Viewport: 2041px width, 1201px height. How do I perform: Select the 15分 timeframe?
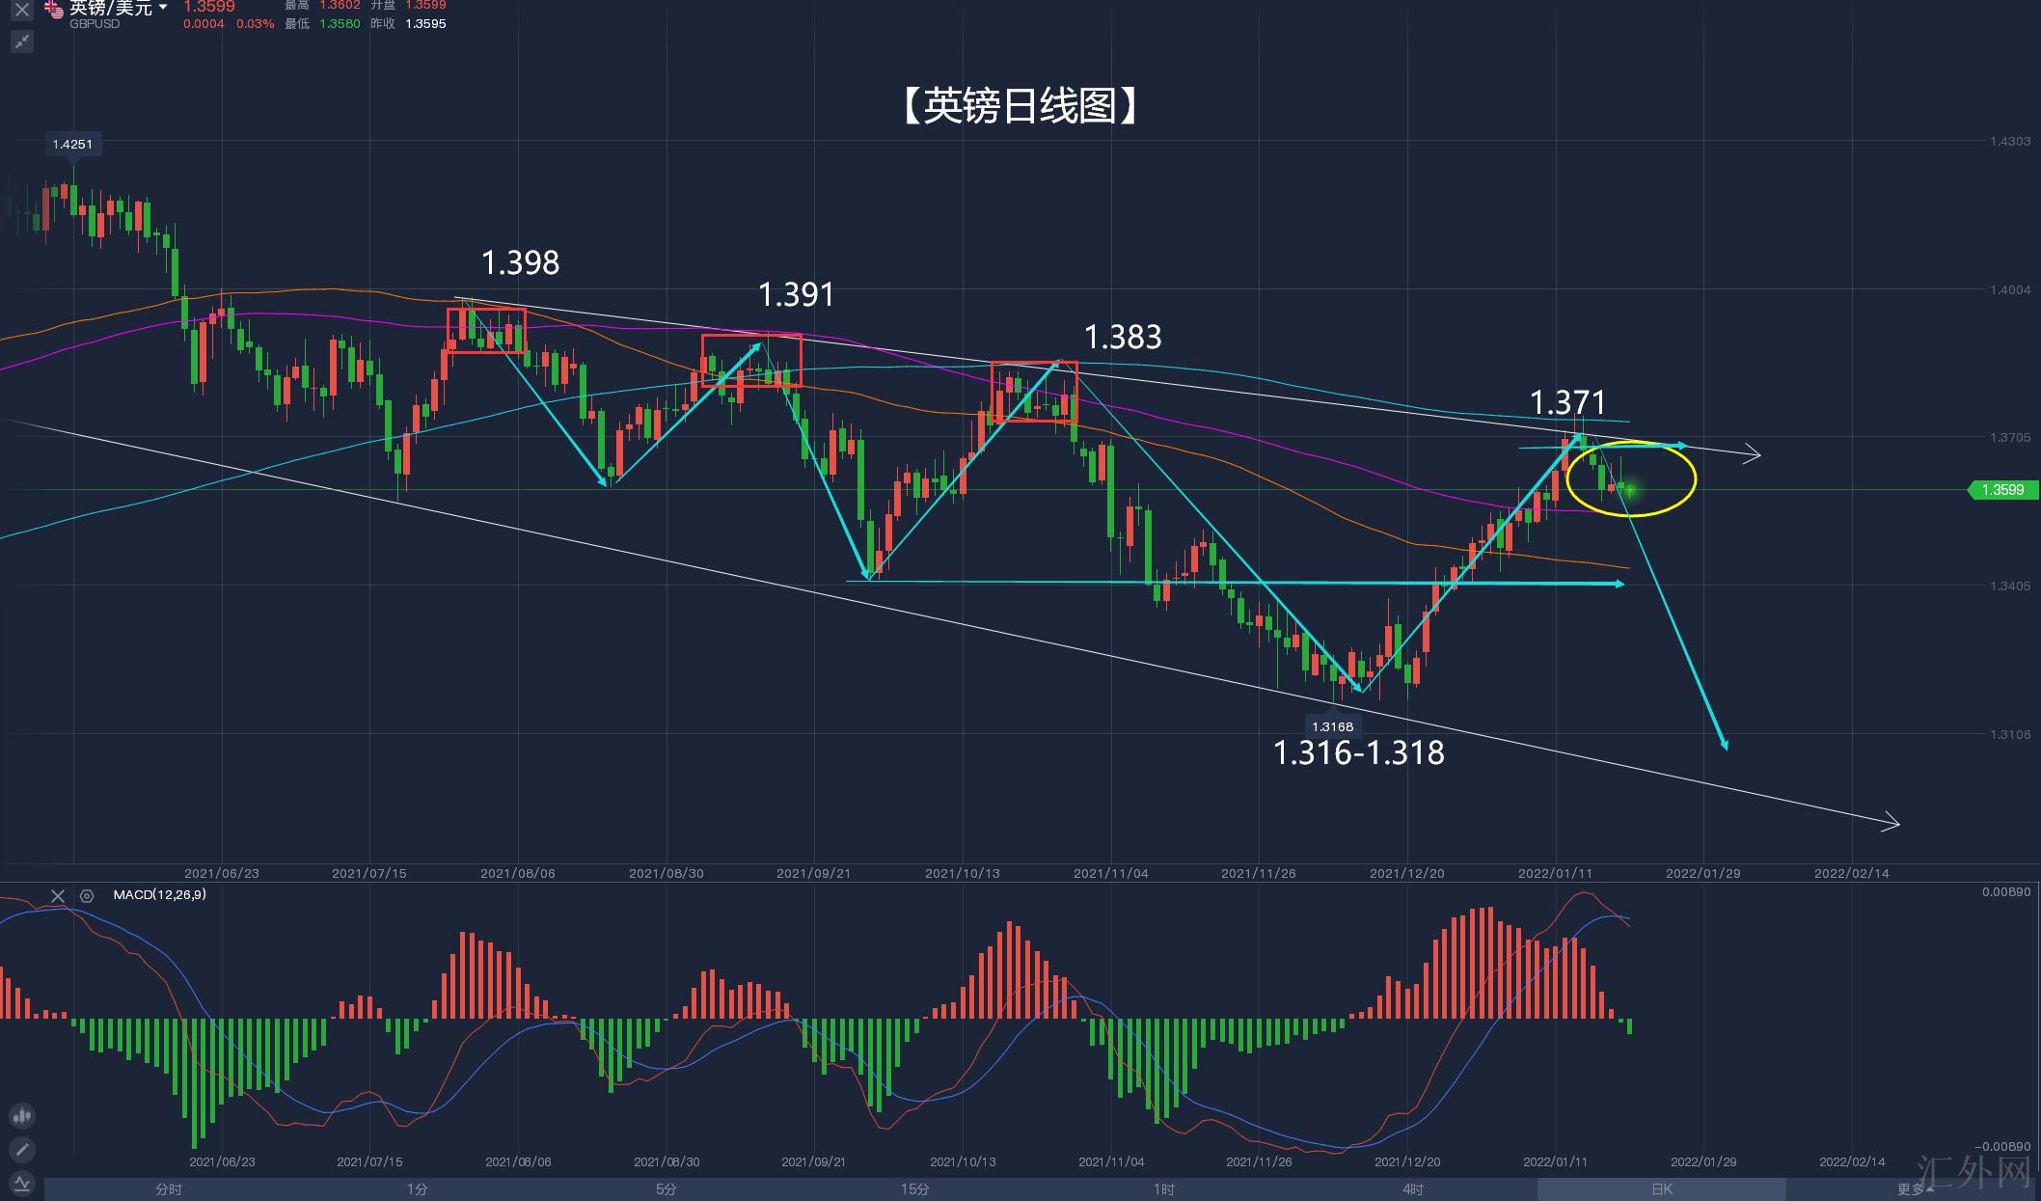[915, 1189]
